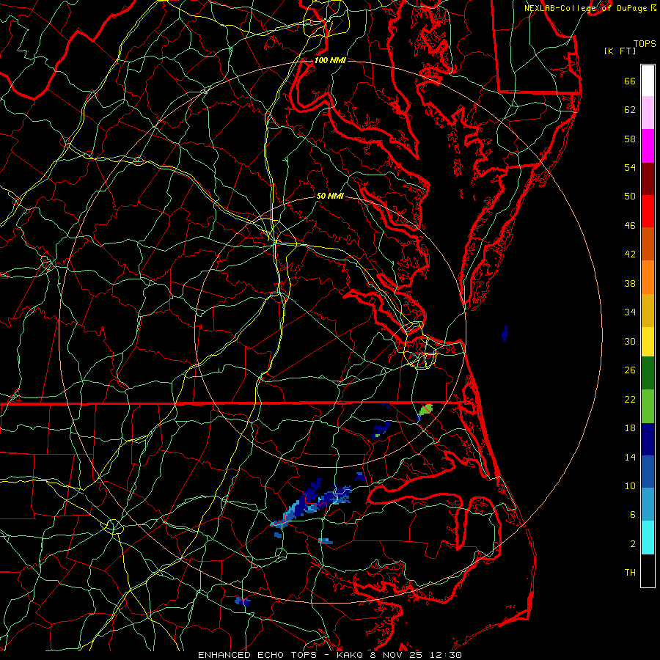
Task: Select the 22 legend value
Action: 630,399
